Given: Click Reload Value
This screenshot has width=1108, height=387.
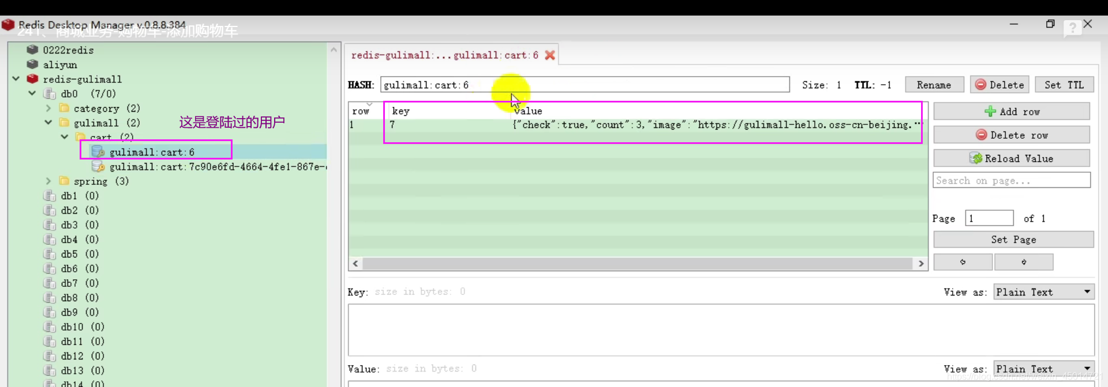Looking at the screenshot, I should click(1012, 158).
